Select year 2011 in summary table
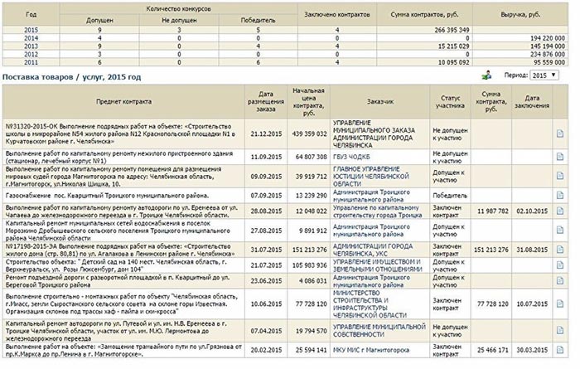580x369 pixels. tap(31, 62)
